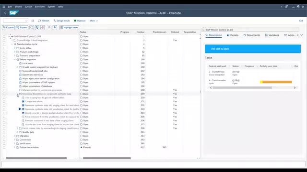Tick the checkbox for Migration row
Image resolution: width=307 pixels, height=172 pixels.
point(4,136)
